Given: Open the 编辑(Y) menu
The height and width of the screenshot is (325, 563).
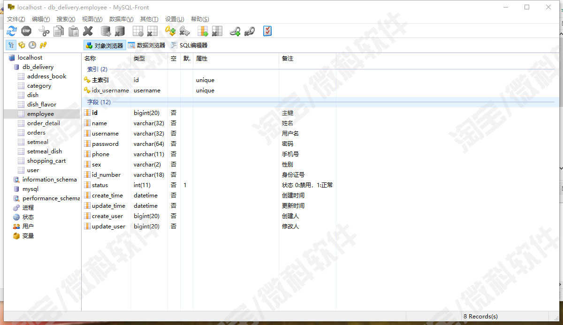Looking at the screenshot, I should click(x=41, y=19).
